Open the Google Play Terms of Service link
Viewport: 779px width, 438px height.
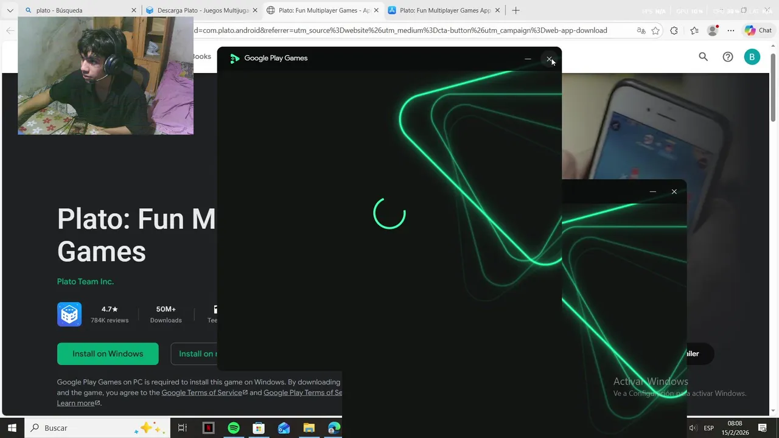(x=302, y=393)
